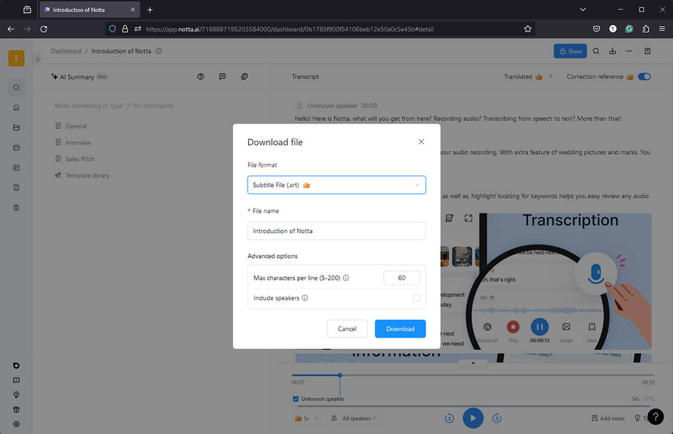Screen dimensions: 673x434
Task: Open the folders icon in sidebar
Action: [16, 127]
